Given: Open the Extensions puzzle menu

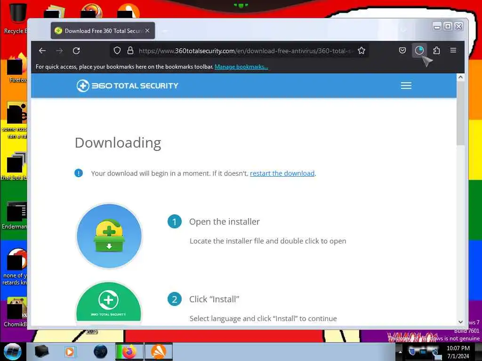Looking at the screenshot, I should click(x=436, y=50).
